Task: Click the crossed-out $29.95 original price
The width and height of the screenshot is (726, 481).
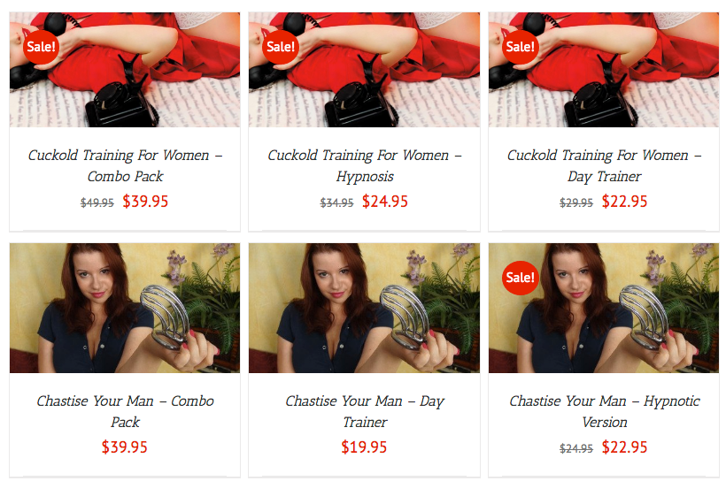Action: click(x=576, y=202)
